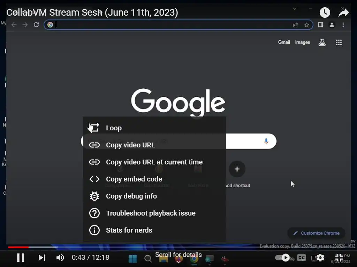The width and height of the screenshot is (357, 267).
Task: Open the Windows Start menu in the video
Action: (132, 259)
